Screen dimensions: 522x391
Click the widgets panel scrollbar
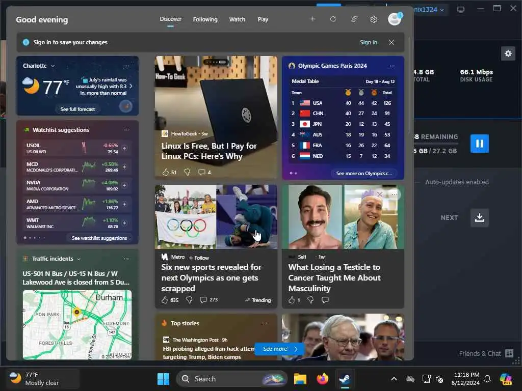[409, 85]
